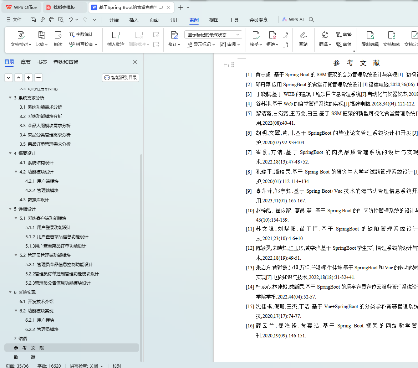Switch to 找稻壳模板 tab

pos(65,7)
